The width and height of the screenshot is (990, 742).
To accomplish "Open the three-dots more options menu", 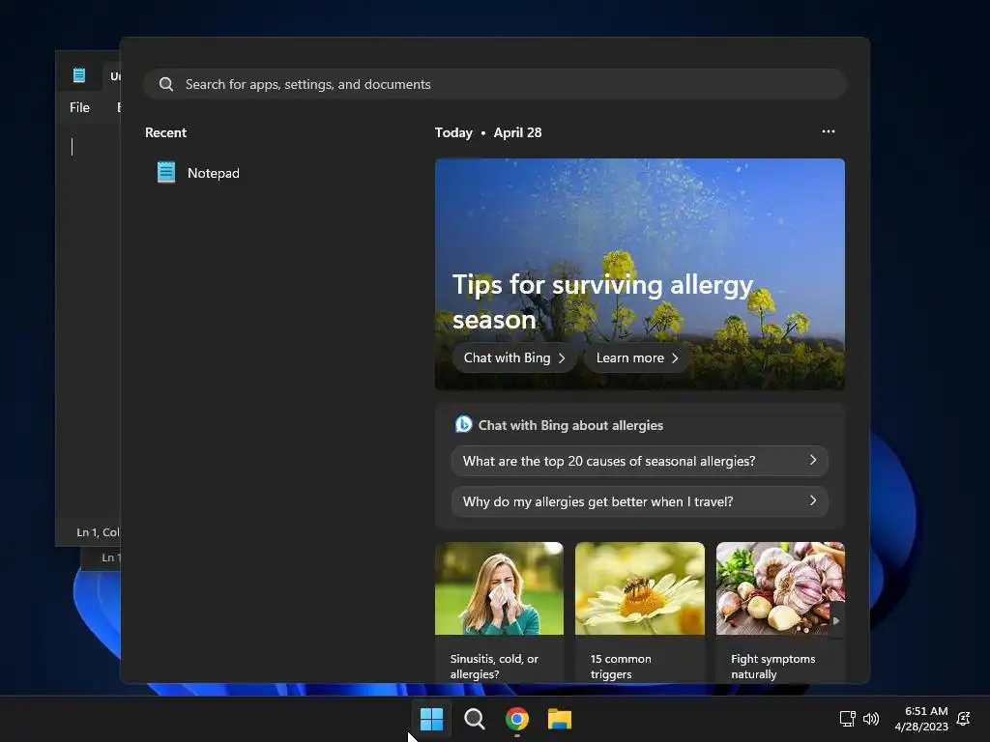I will coord(829,131).
